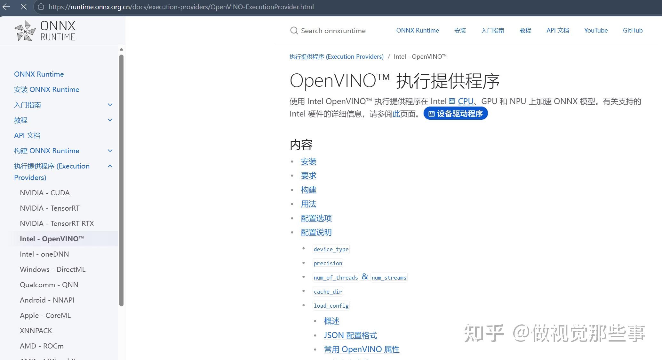Click the browser back arrow
This screenshot has width=662, height=360.
[x=6, y=7]
